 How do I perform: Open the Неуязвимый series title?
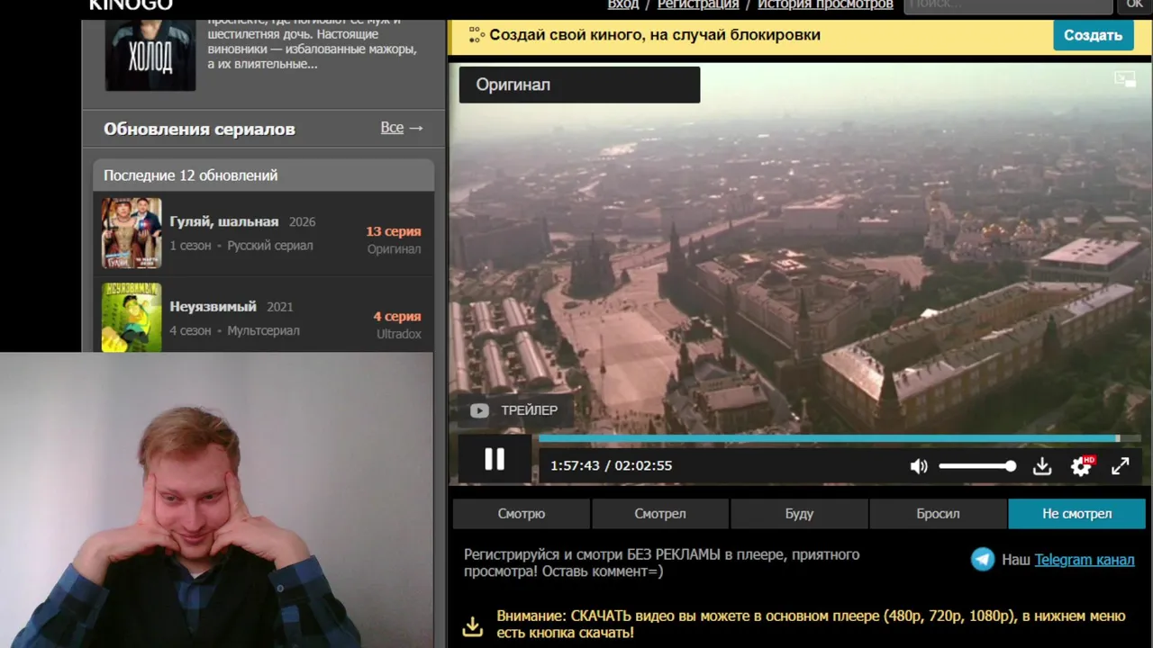(213, 306)
